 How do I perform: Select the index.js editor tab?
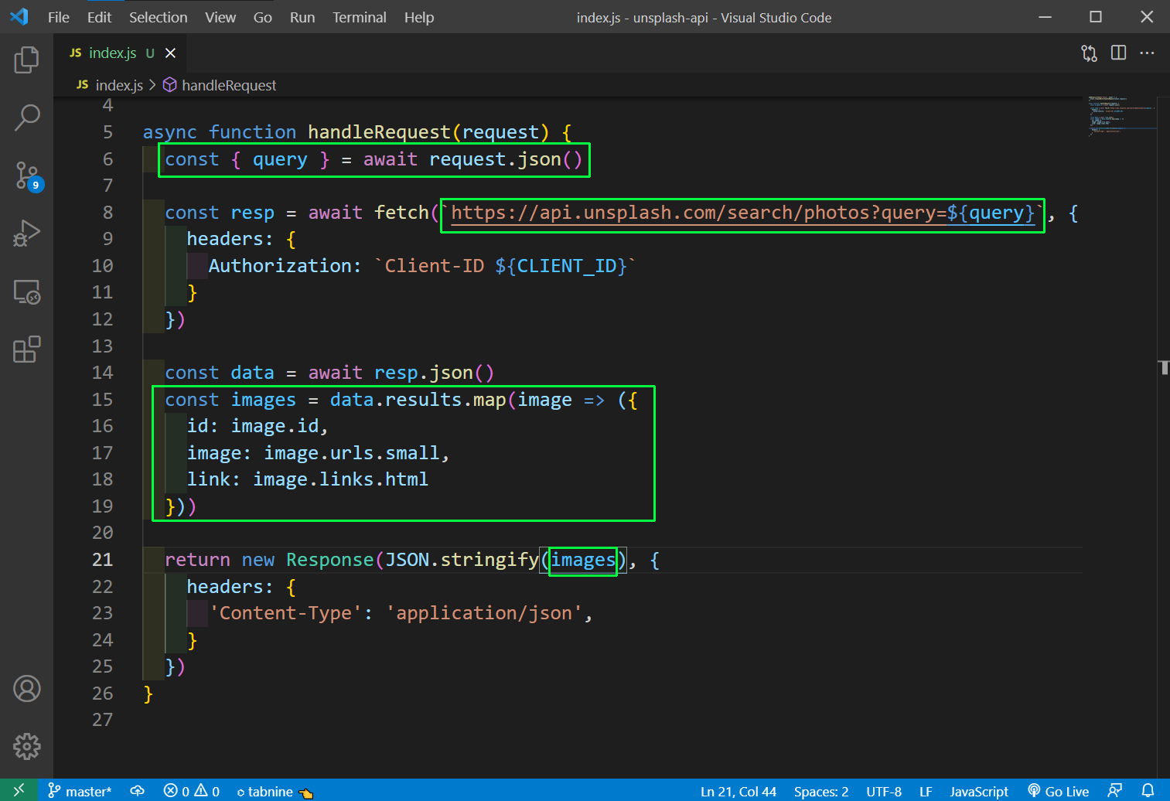coord(120,53)
